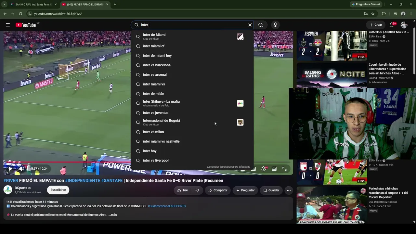Screen dimensions: 416x234
Task: Open video player settings gear
Action: pos(264,169)
